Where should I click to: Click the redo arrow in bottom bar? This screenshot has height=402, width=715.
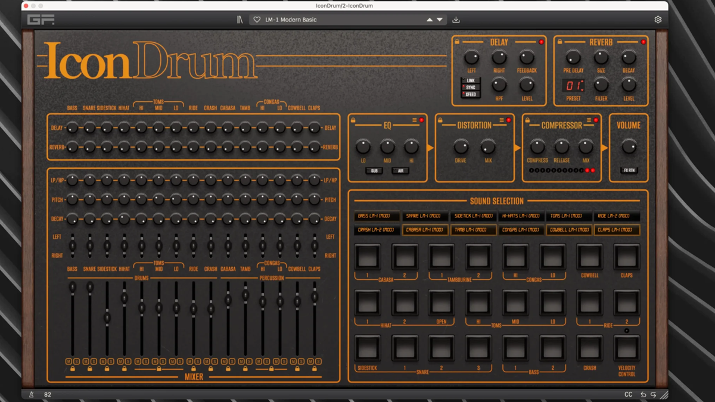[x=653, y=394]
